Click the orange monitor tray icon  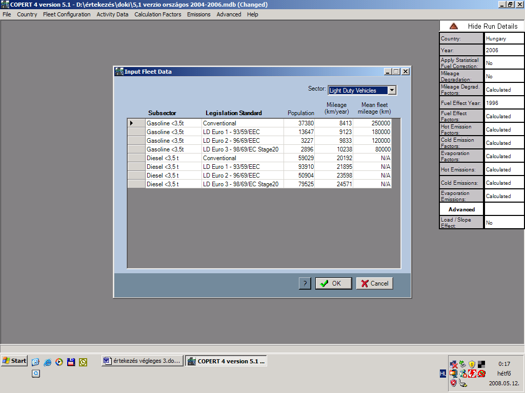coord(454,374)
